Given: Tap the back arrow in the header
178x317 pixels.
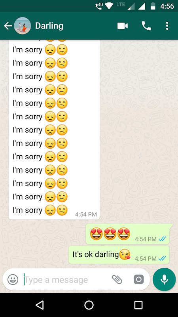Looking at the screenshot, I should 8,26.
